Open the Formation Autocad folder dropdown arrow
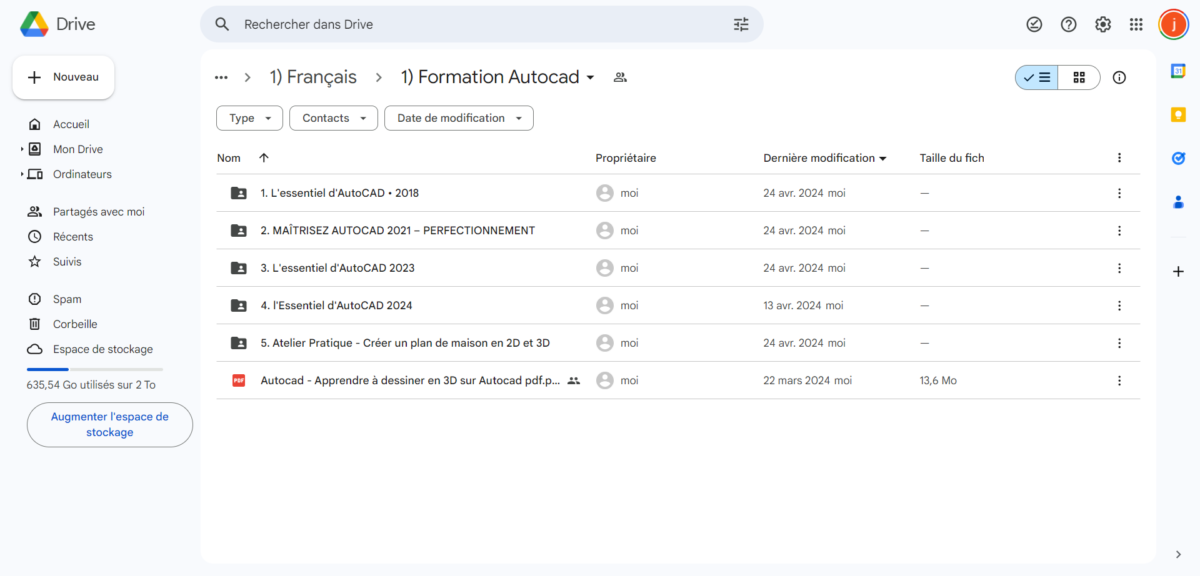This screenshot has width=1200, height=576. click(x=590, y=77)
